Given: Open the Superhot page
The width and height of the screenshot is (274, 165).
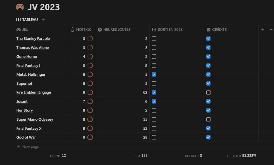Looking at the screenshot, I should pos(24,84).
